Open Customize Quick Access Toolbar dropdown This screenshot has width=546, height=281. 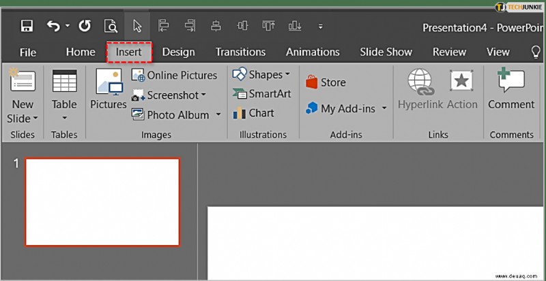tap(321, 27)
